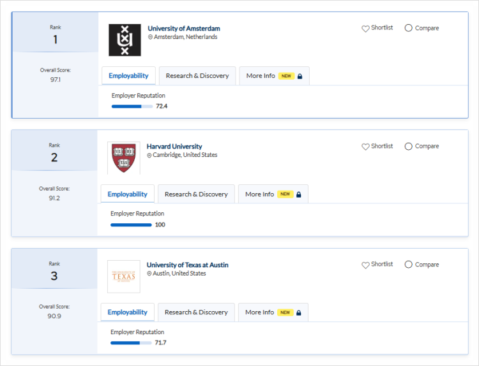Click the heart icon for Harvard University
Image resolution: width=479 pixels, height=366 pixels.
[x=366, y=147]
